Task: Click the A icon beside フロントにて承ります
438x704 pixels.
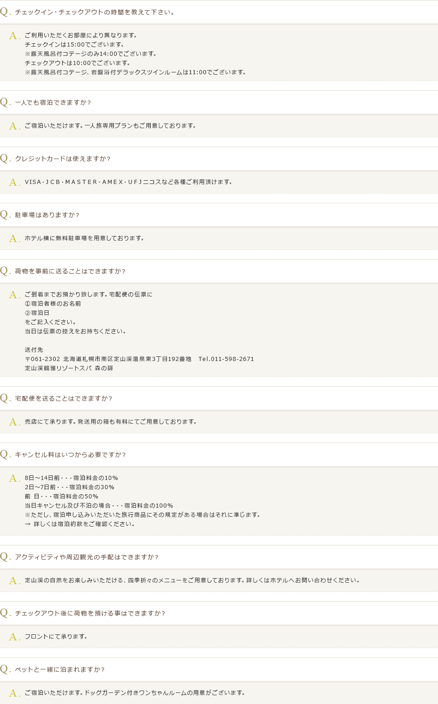Action: pos(14,637)
